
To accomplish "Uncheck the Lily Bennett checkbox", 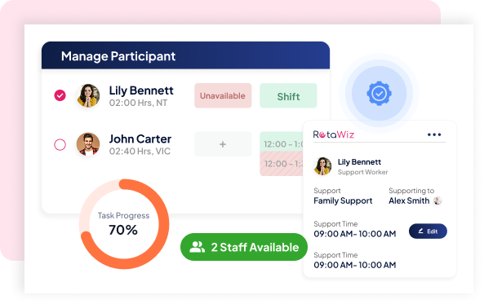I will (60, 95).
